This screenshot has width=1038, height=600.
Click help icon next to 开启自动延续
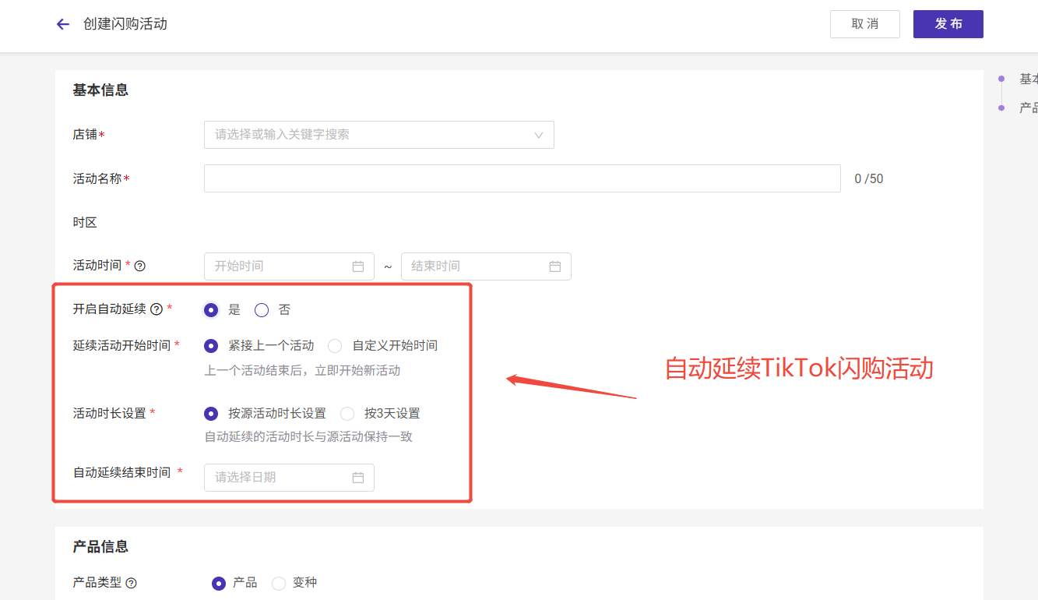click(157, 309)
